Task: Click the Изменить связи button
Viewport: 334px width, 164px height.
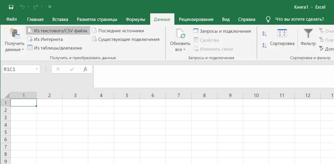Action: click(x=213, y=49)
